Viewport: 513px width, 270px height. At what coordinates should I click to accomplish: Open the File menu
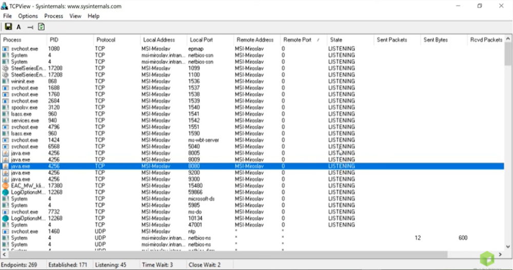(7, 16)
